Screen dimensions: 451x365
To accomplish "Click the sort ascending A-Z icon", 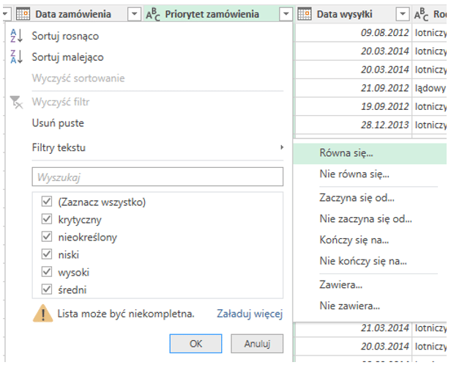I will tap(18, 36).
